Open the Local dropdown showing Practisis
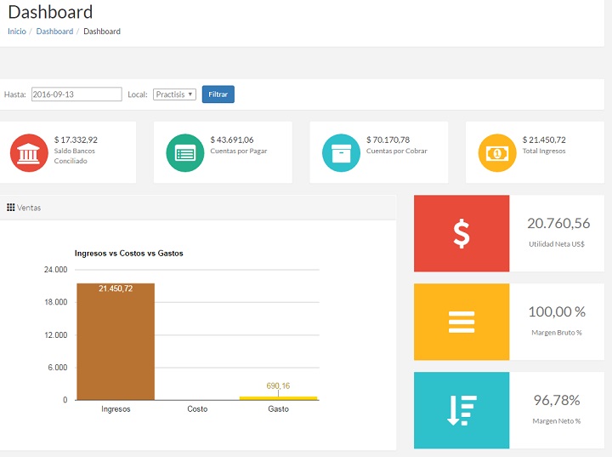Screen dimensions: 612x457 [x=175, y=94]
